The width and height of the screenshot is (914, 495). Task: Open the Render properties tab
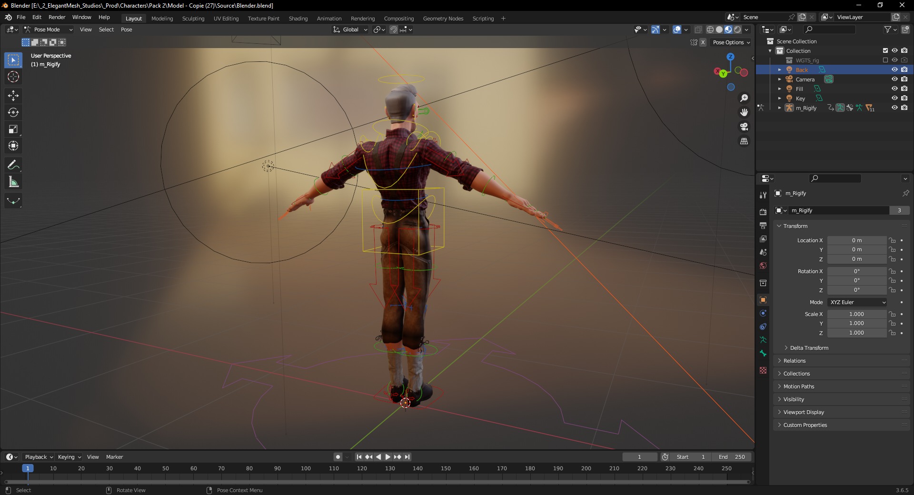[763, 212]
